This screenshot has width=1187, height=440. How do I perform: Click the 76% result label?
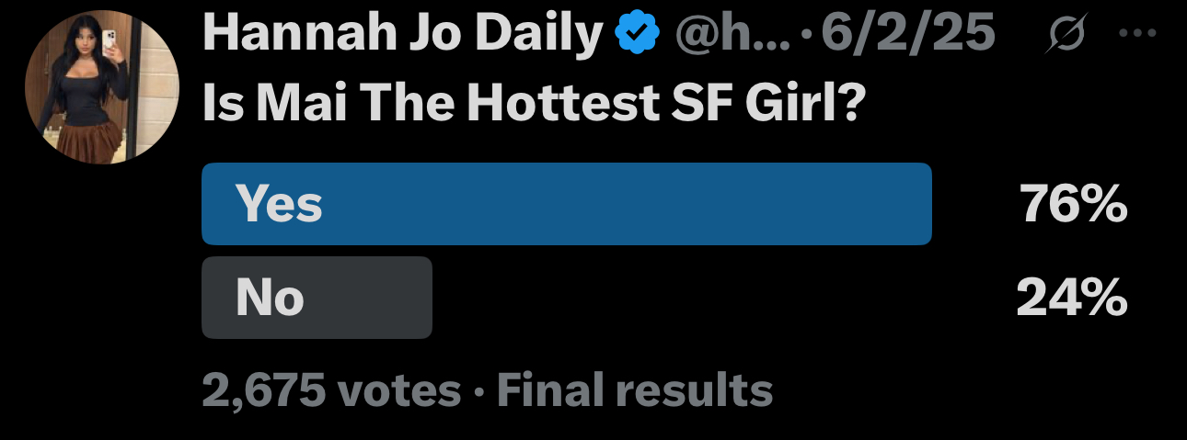point(1074,204)
